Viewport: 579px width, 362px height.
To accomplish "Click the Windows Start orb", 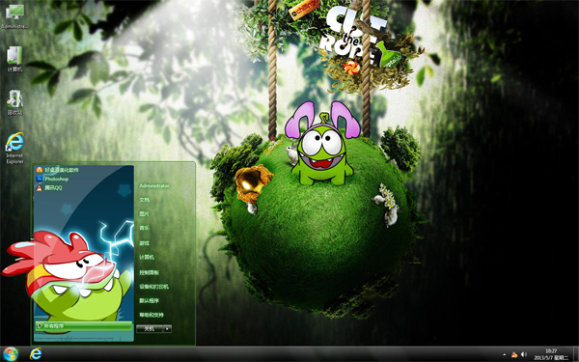I will (11, 354).
